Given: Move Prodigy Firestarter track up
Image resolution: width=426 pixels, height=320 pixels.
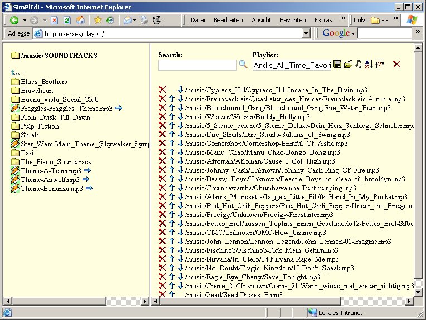Looking at the screenshot, I should pyautogui.click(x=171, y=214).
